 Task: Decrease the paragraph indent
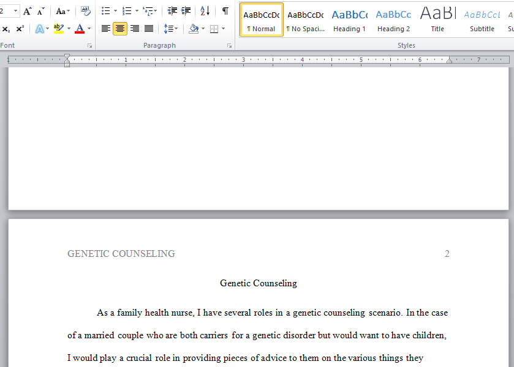click(172, 11)
